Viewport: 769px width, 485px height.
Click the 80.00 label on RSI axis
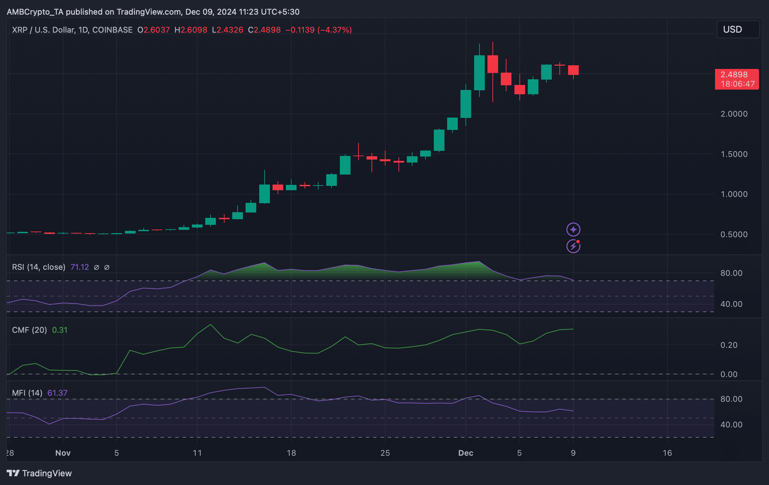731,273
